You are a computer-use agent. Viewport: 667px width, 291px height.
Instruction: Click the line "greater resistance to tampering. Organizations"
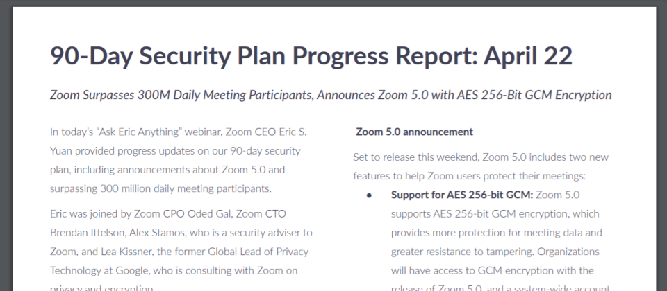[495, 252]
